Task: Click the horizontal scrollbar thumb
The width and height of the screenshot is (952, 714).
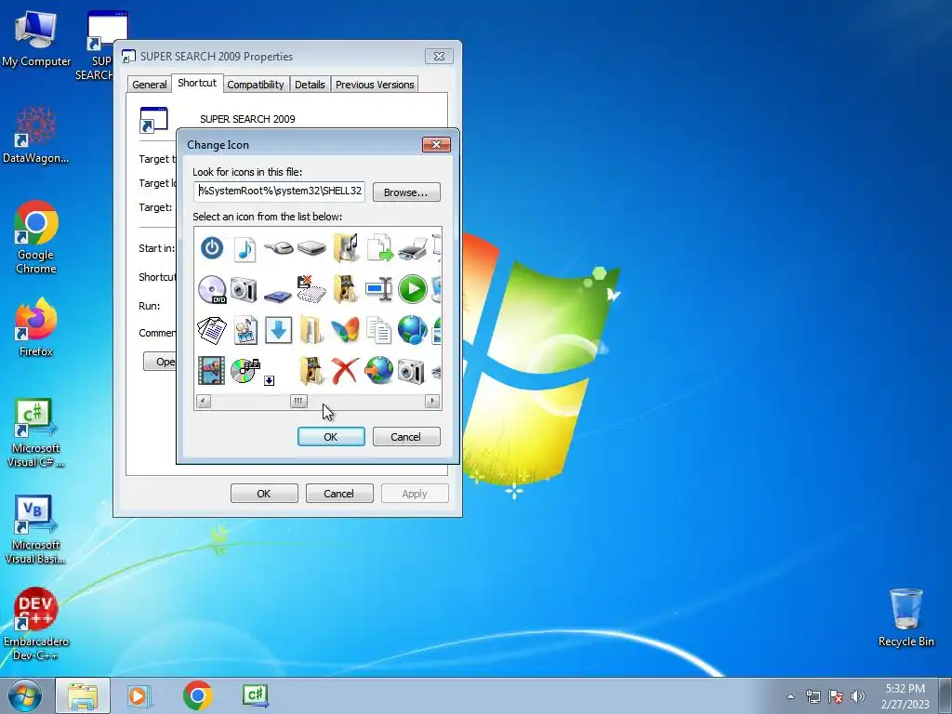Action: click(298, 402)
